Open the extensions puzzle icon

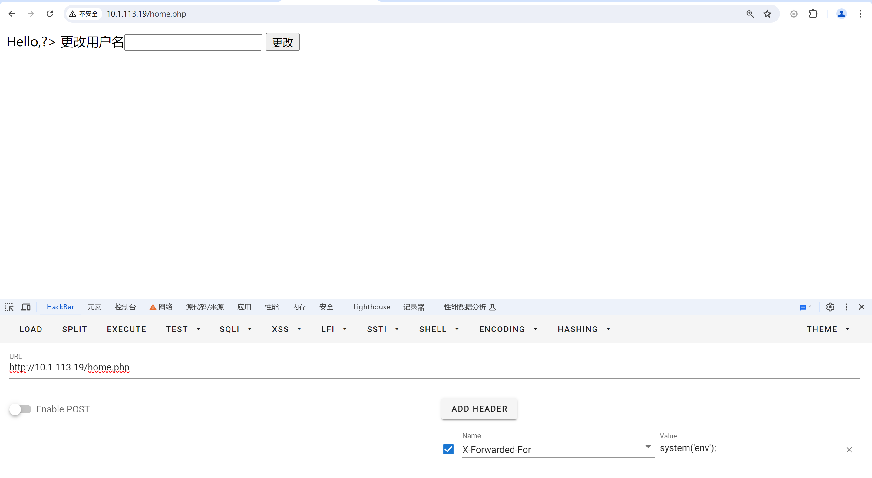813,14
